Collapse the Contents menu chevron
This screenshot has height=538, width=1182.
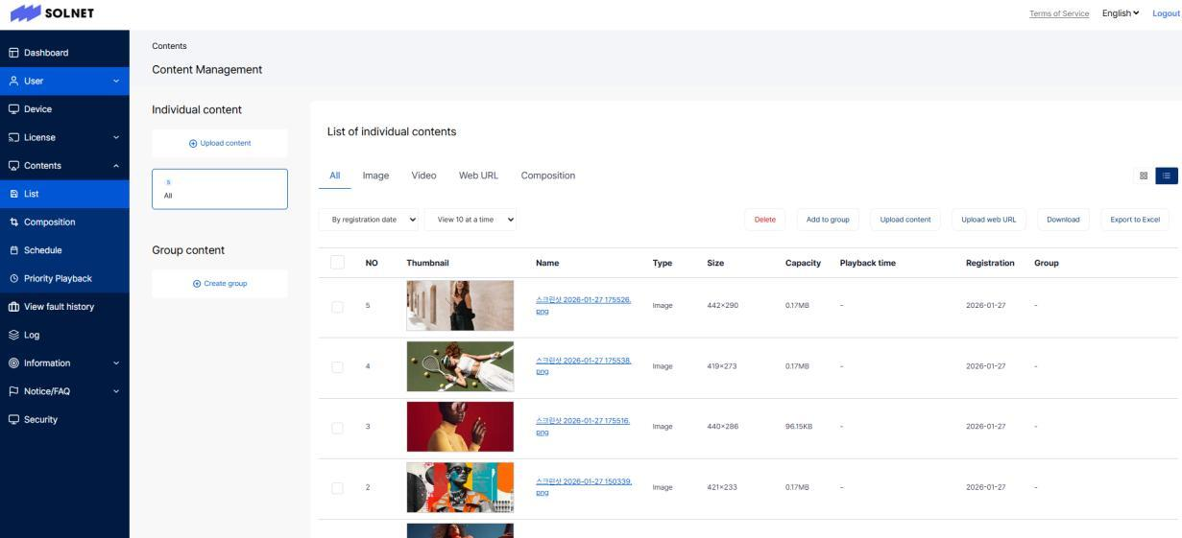[x=116, y=166]
